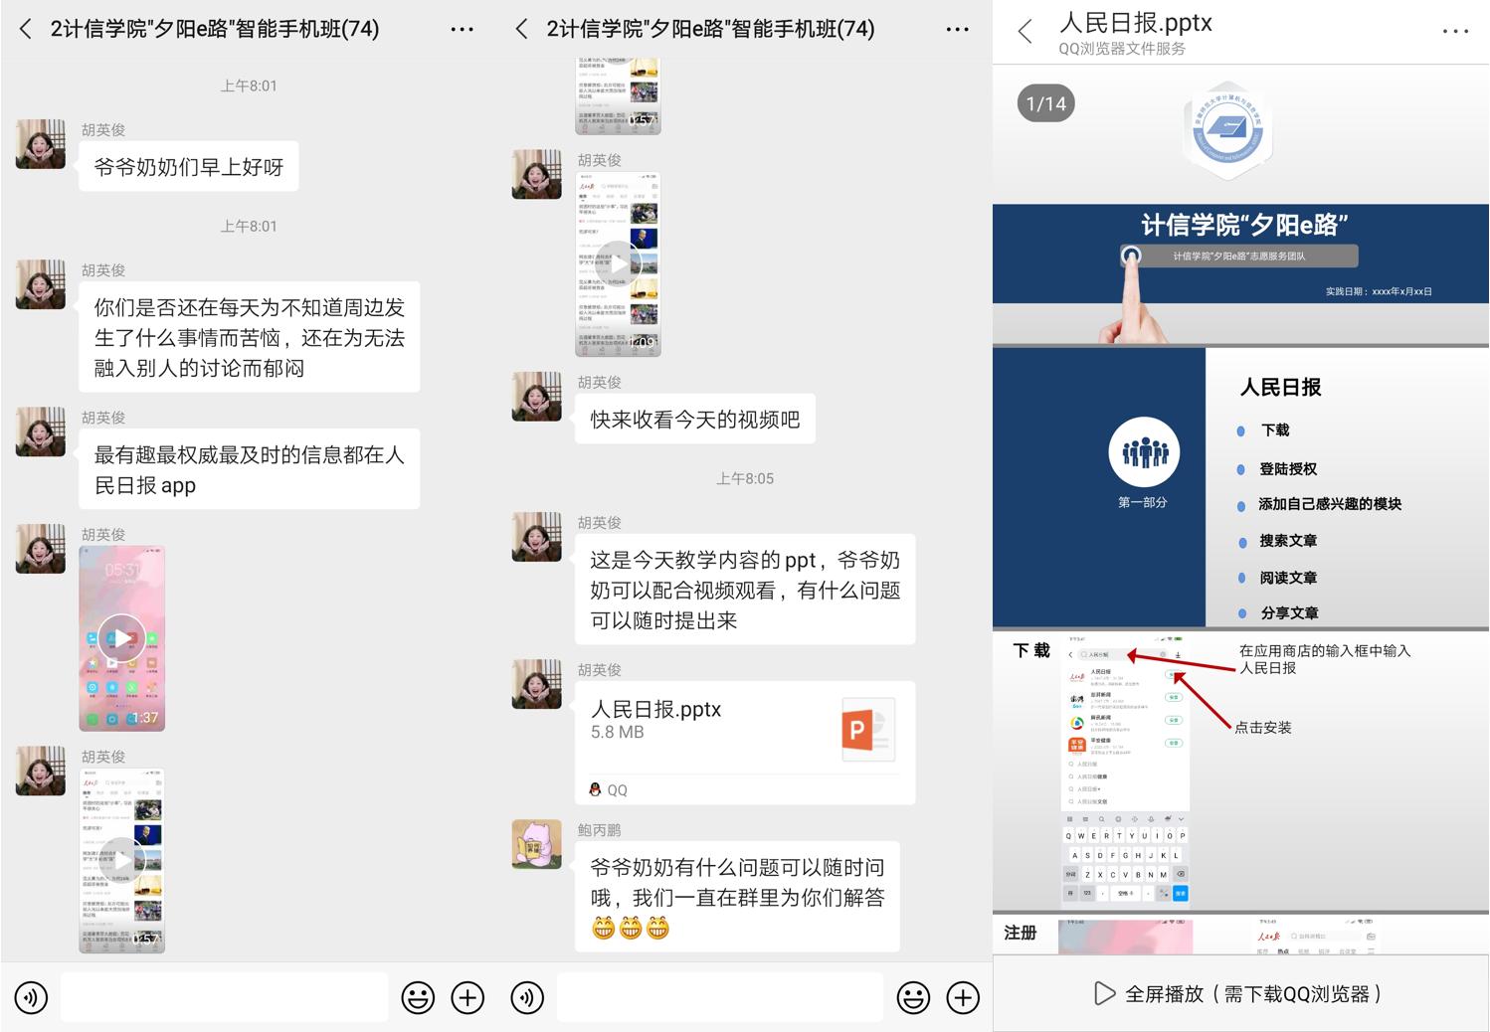1490x1032 pixels.
Task: Tap 分享文章 bullet on contents slide
Action: 1288,613
